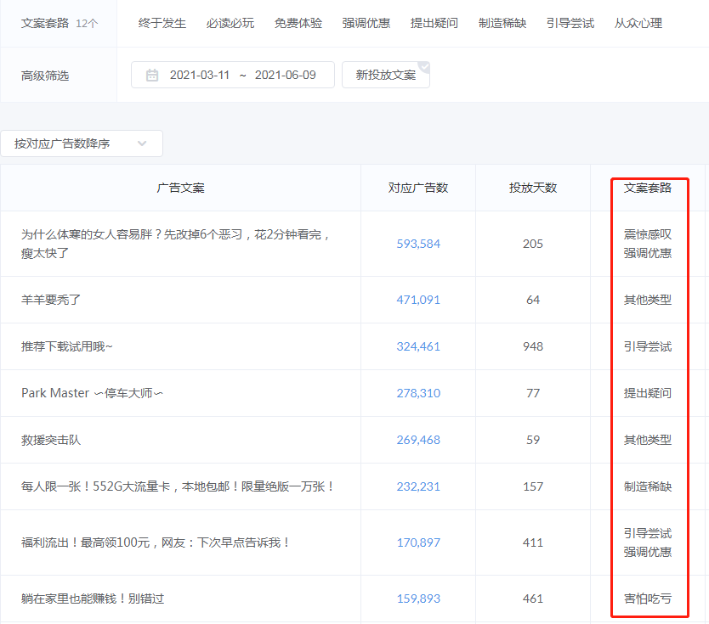Click the calendar icon in date filter
709x624 pixels.
tap(152, 75)
